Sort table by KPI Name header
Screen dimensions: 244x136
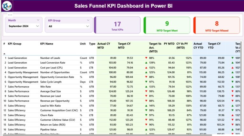pyautogui.click(x=47, y=44)
